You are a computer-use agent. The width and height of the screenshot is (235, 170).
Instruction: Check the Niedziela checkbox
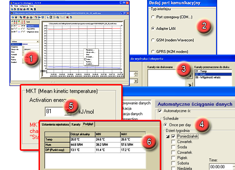173,169
